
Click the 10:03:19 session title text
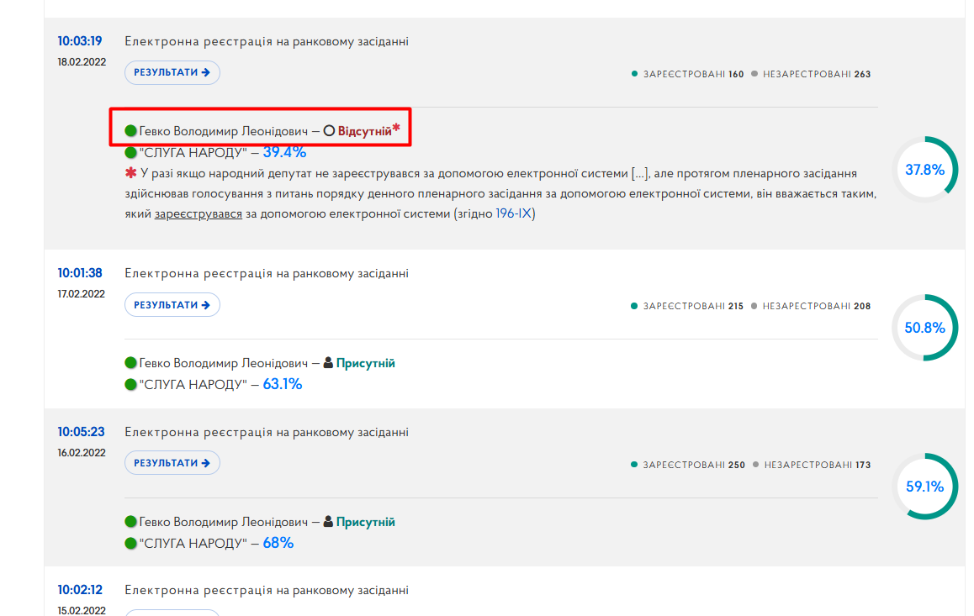[267, 41]
